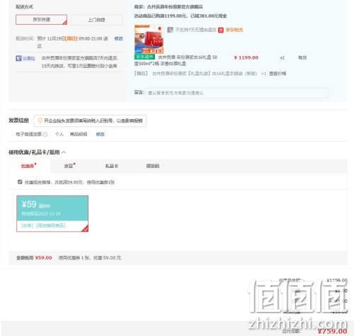This screenshot has width=354, height=336.
Task: Click the green 京东超市 badge
Action: [144, 57]
